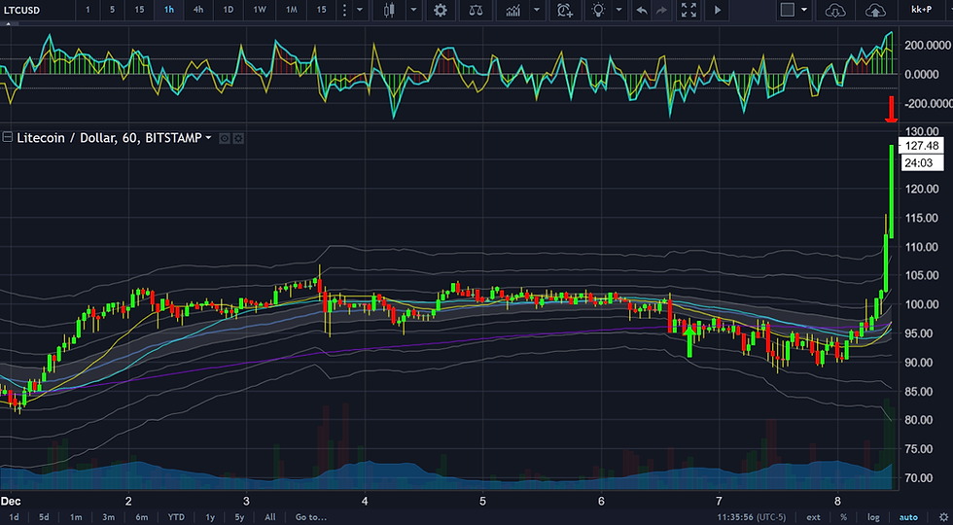This screenshot has width=953, height=525.
Task: Click the 24:03 bar countdown label
Action: point(922,163)
